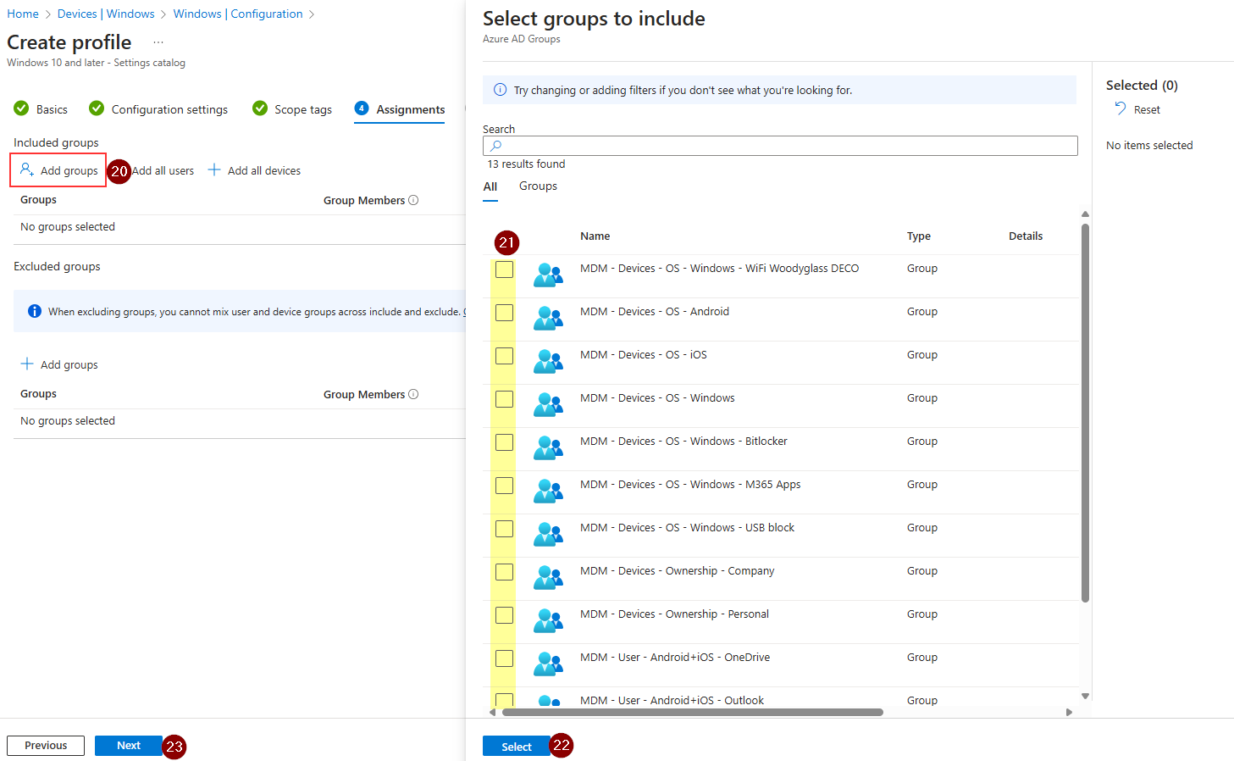
Task: Check the Windows - USB block group box
Action: [504, 529]
